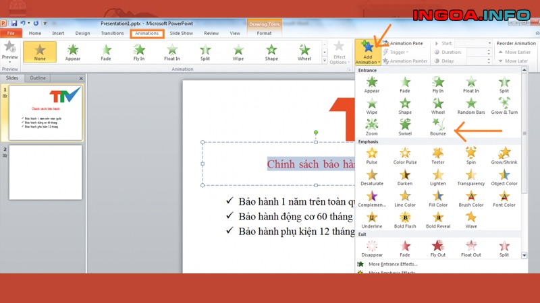This screenshot has width=540, height=303.
Task: Switch to the Outline pane tab
Action: click(38, 78)
